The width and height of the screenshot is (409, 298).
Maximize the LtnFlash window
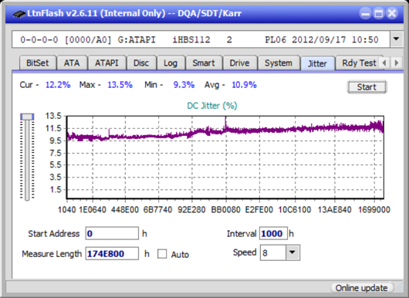pos(378,13)
